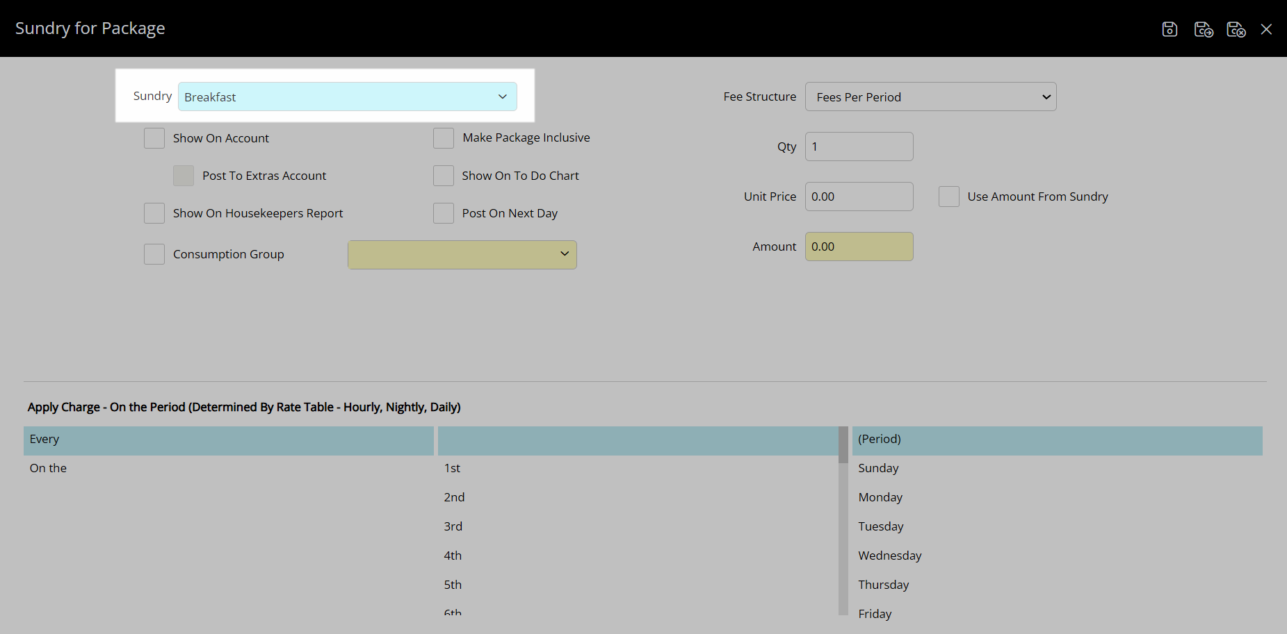Click the Save and exit icon

[x=1236, y=29]
